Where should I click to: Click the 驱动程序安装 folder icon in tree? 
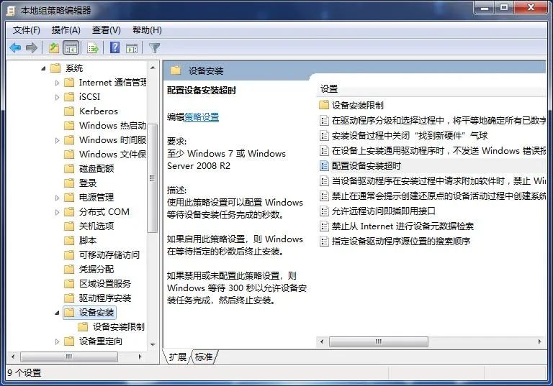(69, 298)
